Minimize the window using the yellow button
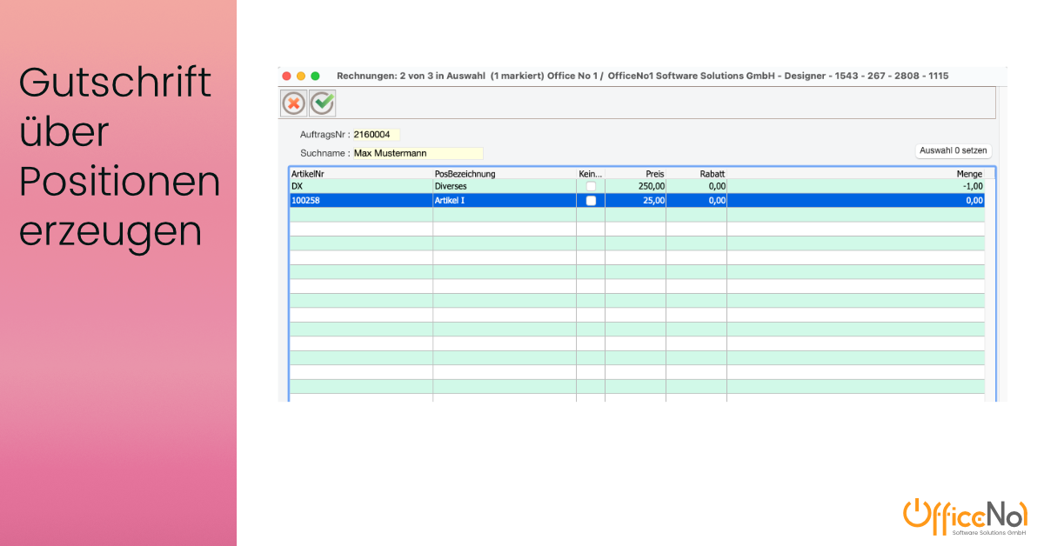This screenshot has height=546, width=1044. (301, 77)
